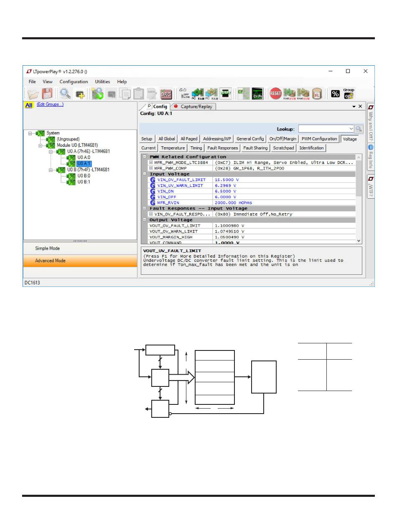Collapse the Module U0 (LTM4681) node
Screen dimensions: 397x519
(x=41, y=146)
